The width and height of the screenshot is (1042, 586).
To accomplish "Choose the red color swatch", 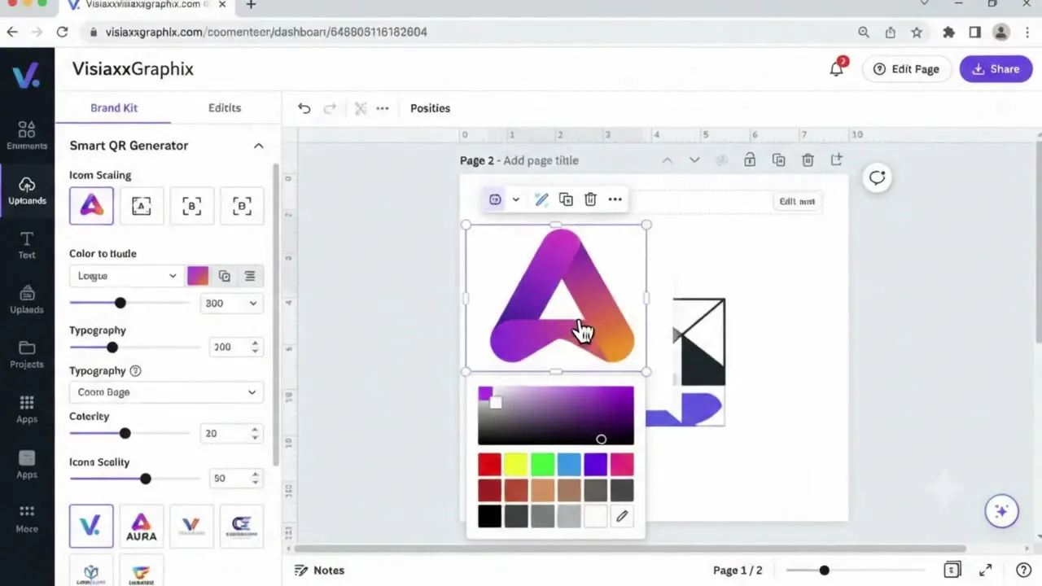I will (x=489, y=465).
